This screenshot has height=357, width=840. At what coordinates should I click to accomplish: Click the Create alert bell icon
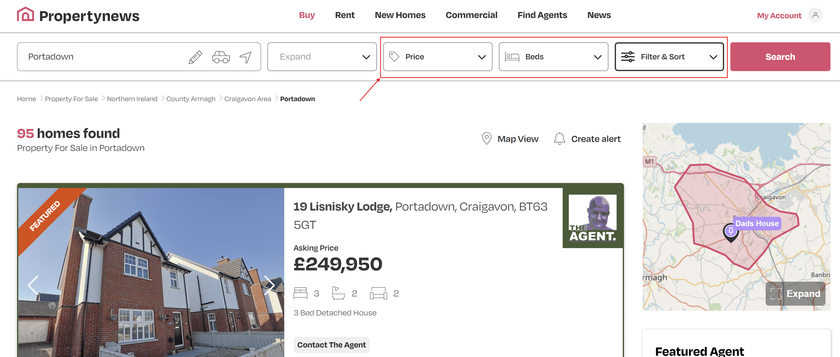559,138
